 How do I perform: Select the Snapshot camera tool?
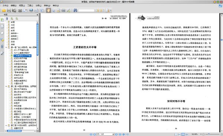pos(64,10)
